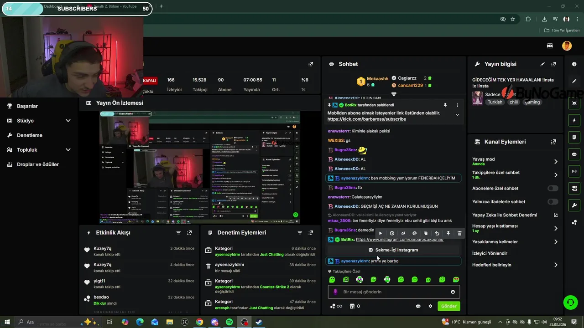Pin the message via toolbar pin icon
The image size is (584, 328).
448,233
